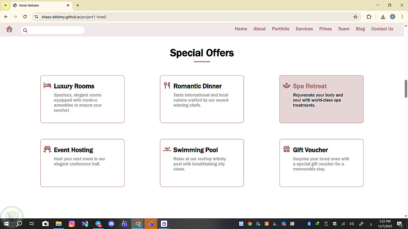
Task: Click the Windows Security shield tray icon
Action: tap(335, 224)
